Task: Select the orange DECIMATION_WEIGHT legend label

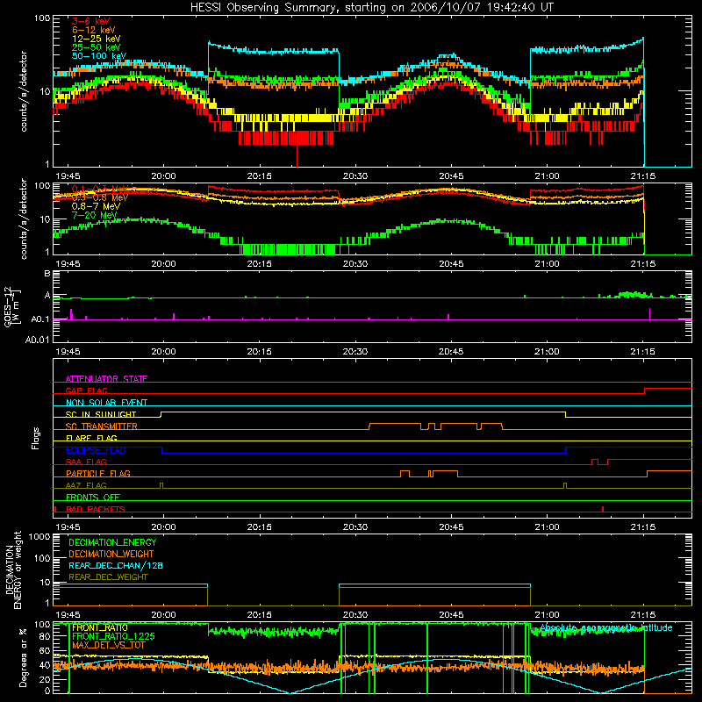Action: click(111, 554)
